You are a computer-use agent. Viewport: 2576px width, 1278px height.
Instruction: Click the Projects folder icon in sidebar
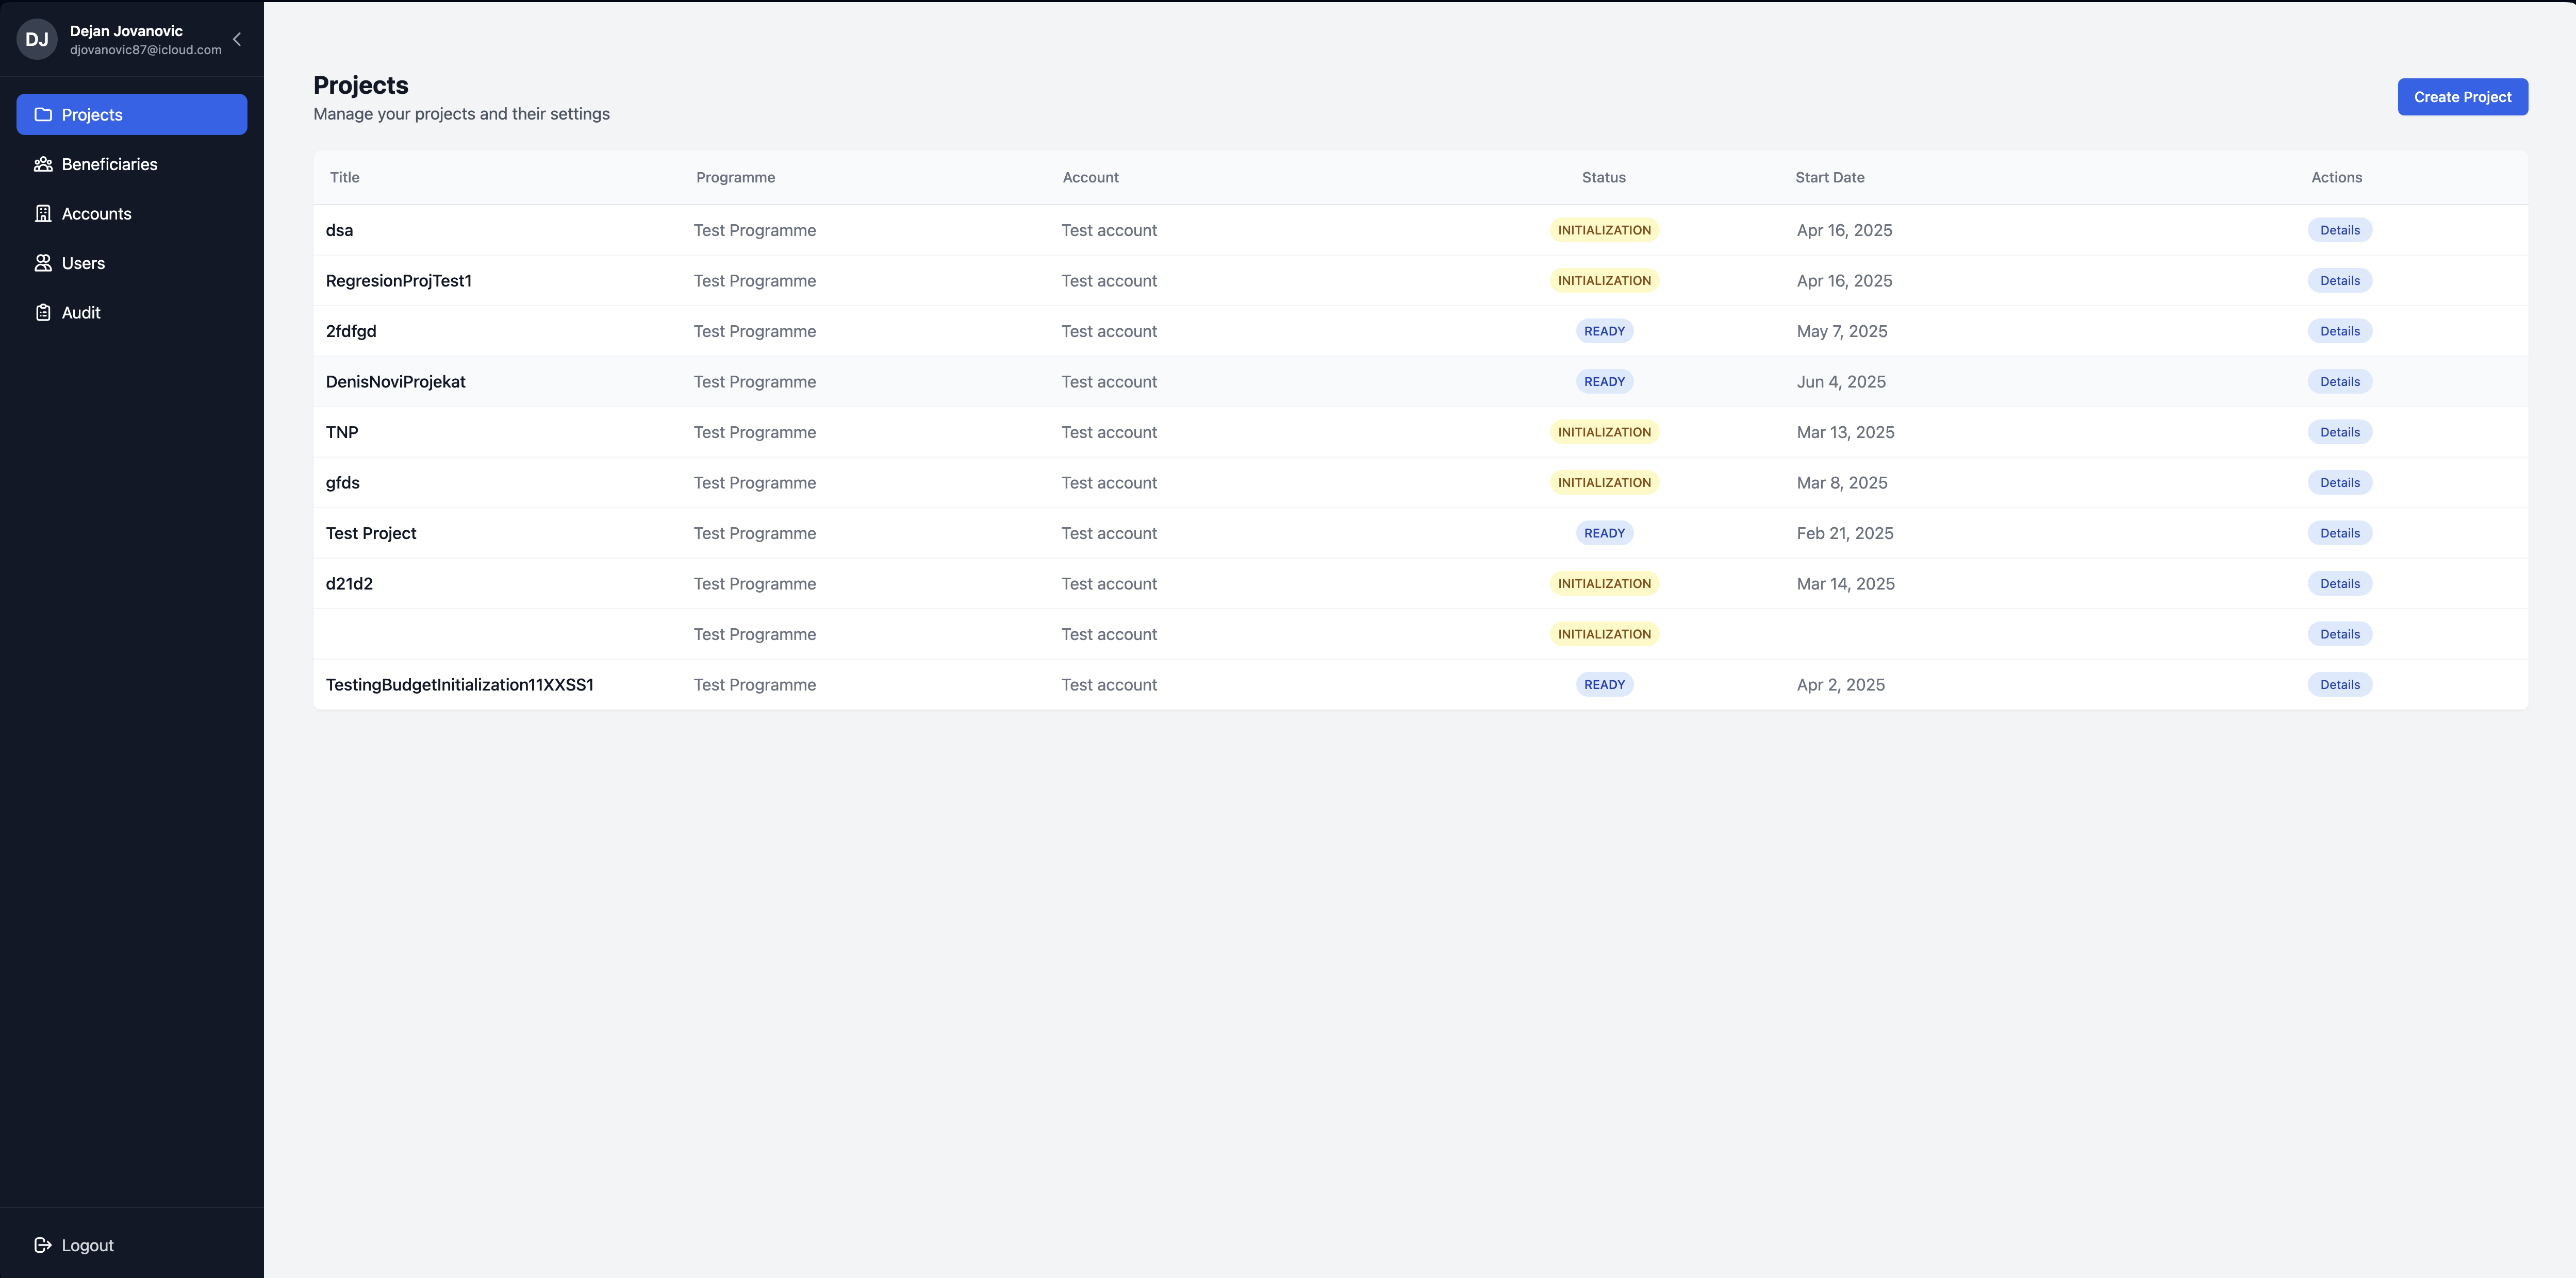pos(43,115)
